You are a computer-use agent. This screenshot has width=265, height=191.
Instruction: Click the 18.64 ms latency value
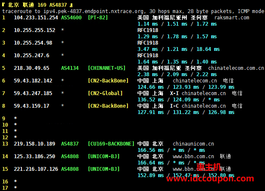click(x=208, y=49)
